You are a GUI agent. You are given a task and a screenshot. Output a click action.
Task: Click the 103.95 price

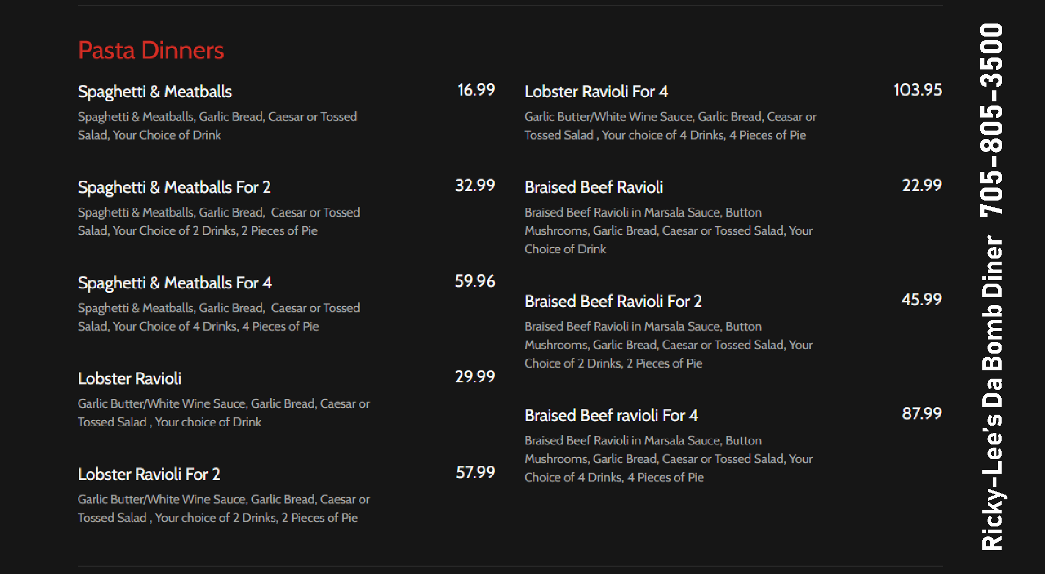[918, 90]
